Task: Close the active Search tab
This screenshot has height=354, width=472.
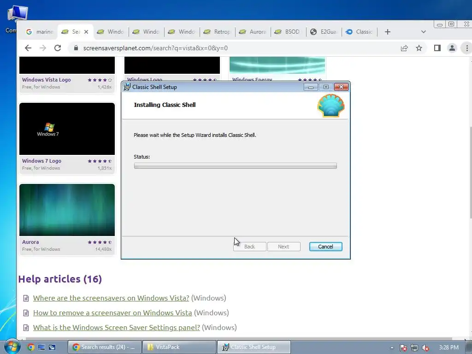Action: pos(86,32)
